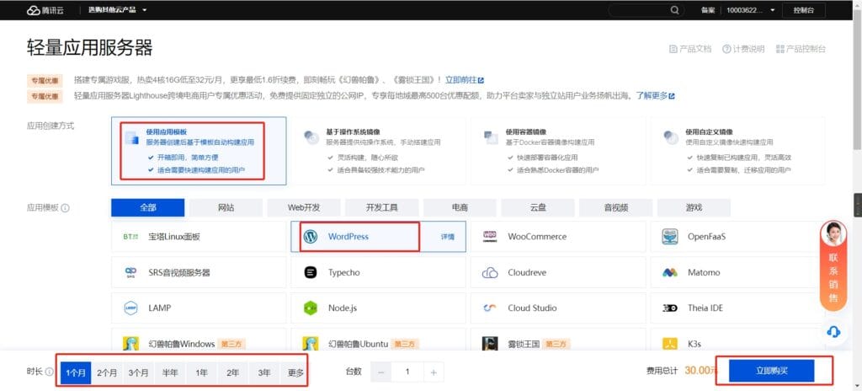Switch to the Web开发 template tab
This screenshot has width=862, height=391.
point(304,207)
